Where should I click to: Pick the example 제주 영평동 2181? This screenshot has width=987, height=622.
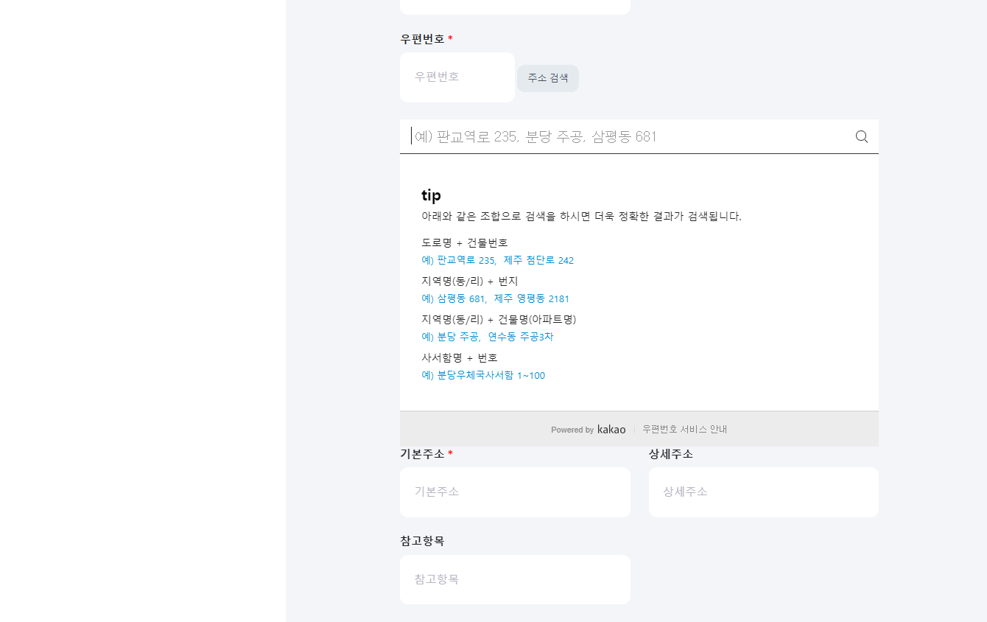click(x=532, y=299)
